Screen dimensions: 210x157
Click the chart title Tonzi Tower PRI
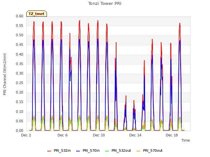[105, 4]
